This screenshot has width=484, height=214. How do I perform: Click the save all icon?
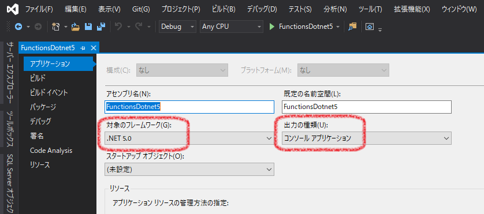point(100,27)
